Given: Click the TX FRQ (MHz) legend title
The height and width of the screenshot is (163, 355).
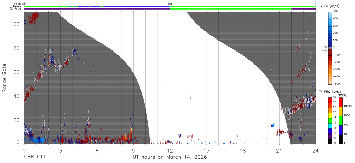Looking at the screenshot, I should [x=330, y=92].
